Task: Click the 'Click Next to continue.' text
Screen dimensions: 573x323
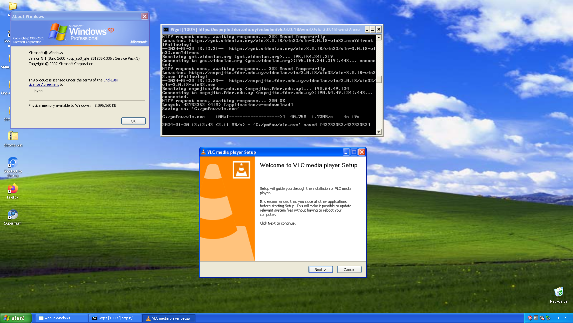Action: (278, 223)
